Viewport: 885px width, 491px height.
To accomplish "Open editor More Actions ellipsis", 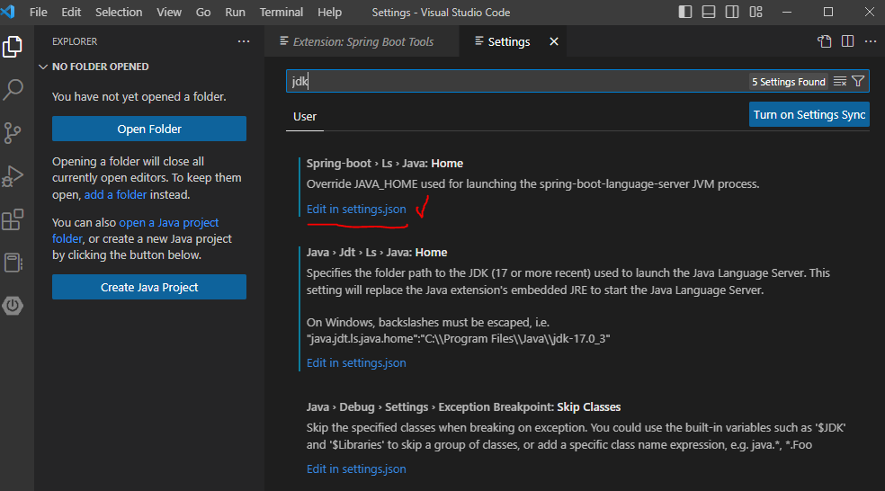I will (871, 41).
